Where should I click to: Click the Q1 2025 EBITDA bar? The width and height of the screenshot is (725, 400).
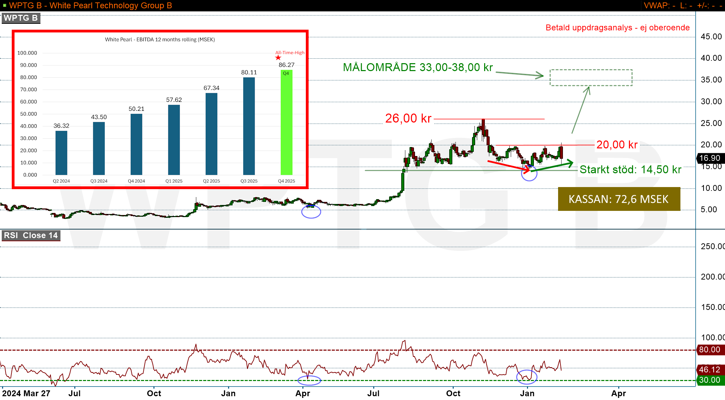pos(174,140)
